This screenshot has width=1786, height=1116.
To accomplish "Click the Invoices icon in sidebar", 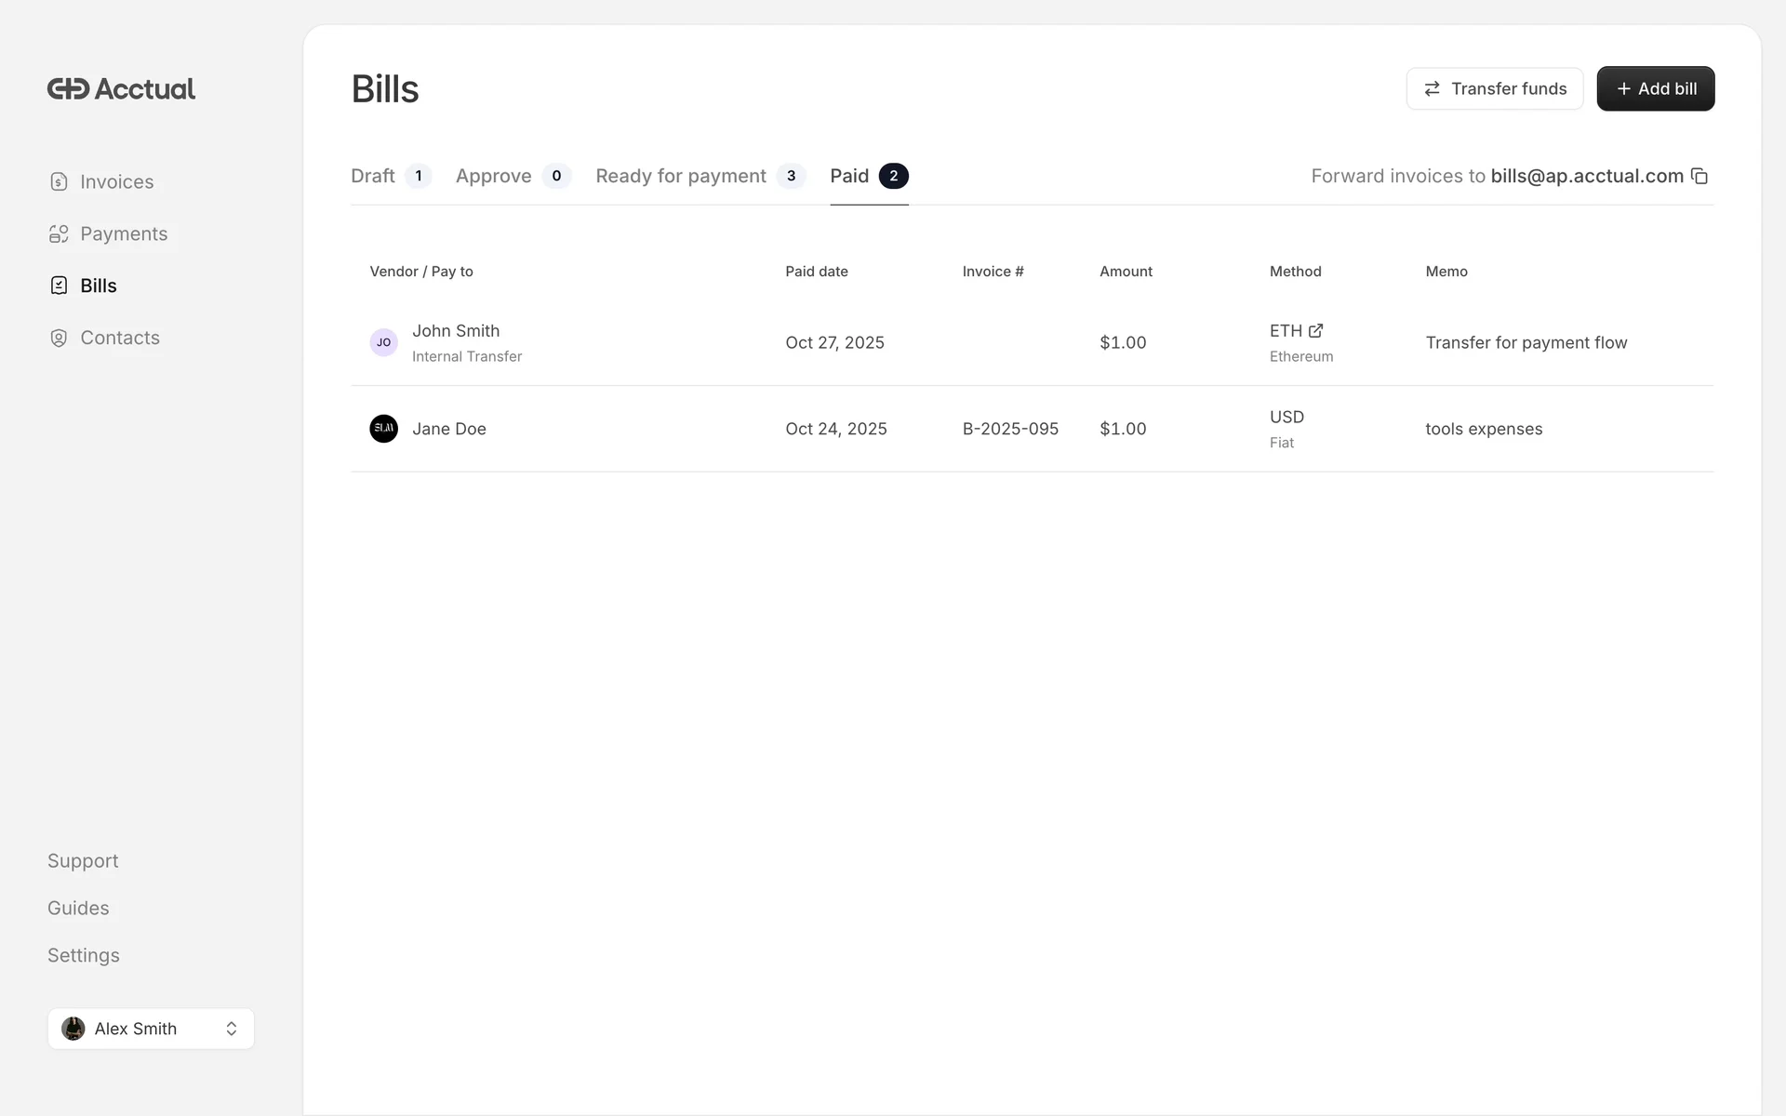I will pyautogui.click(x=59, y=182).
